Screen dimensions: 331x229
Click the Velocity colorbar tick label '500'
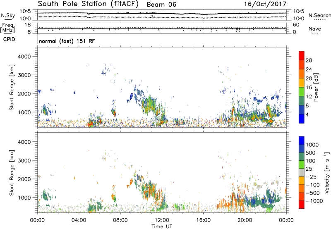311,153
